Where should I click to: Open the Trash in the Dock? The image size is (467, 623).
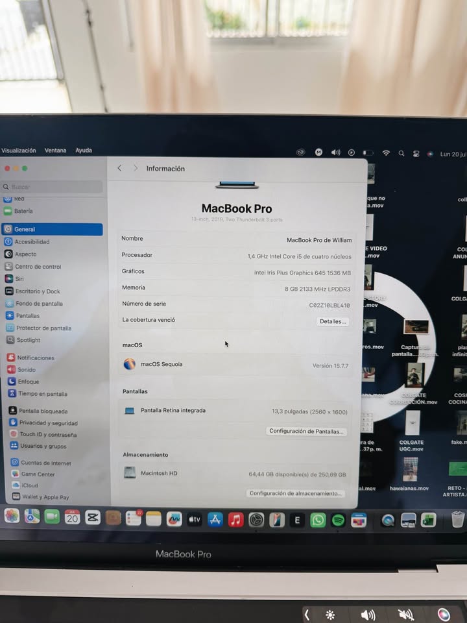pyautogui.click(x=458, y=519)
